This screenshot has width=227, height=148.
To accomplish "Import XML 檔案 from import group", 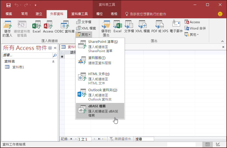I will 86,28.
